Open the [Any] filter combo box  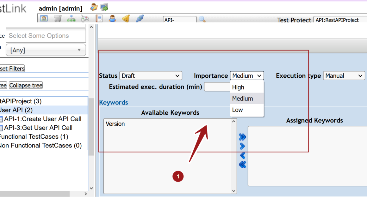pos(46,50)
